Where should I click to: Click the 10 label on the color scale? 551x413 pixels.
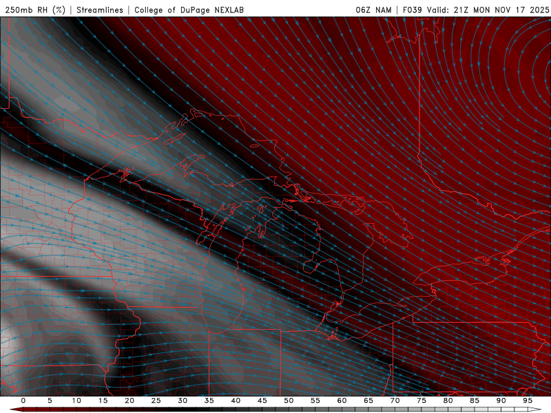(76, 401)
